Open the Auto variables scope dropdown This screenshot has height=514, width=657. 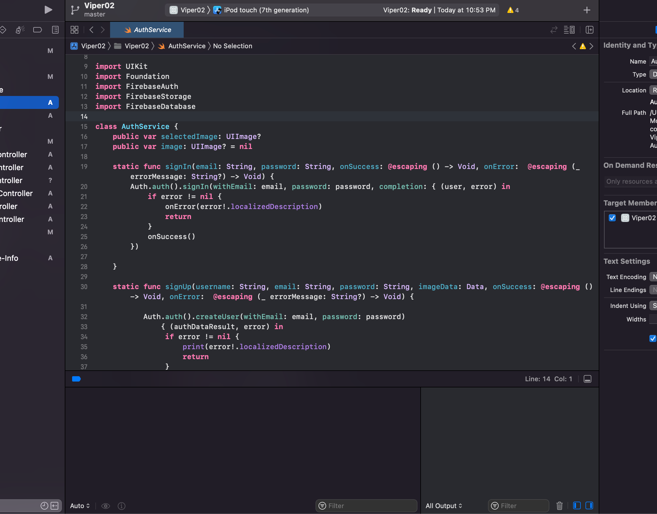[x=80, y=506]
